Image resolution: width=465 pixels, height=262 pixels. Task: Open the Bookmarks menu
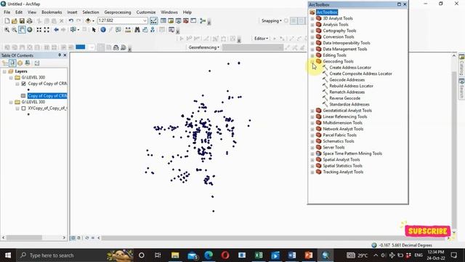52,12
